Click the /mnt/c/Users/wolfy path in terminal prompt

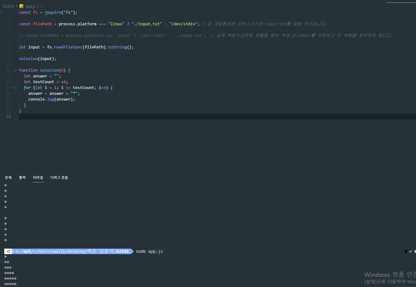[44, 251]
